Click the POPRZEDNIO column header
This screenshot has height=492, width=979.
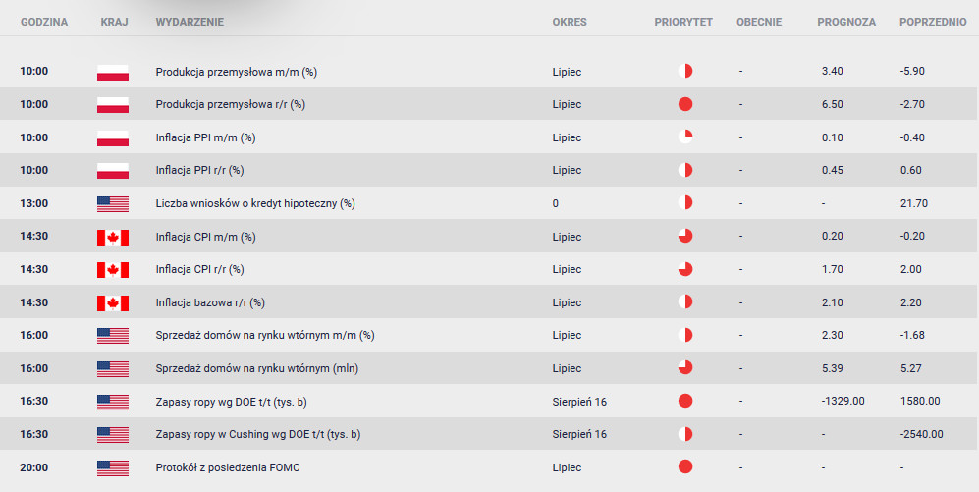933,22
